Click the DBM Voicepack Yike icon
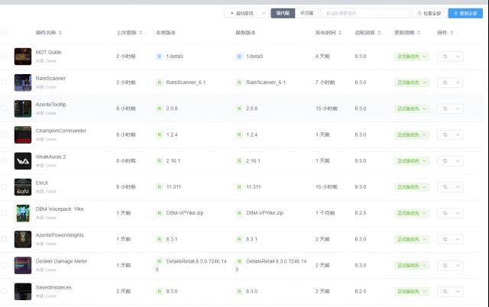 22,213
